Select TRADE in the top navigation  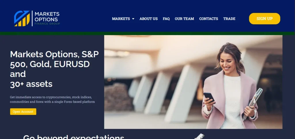[x=229, y=19]
